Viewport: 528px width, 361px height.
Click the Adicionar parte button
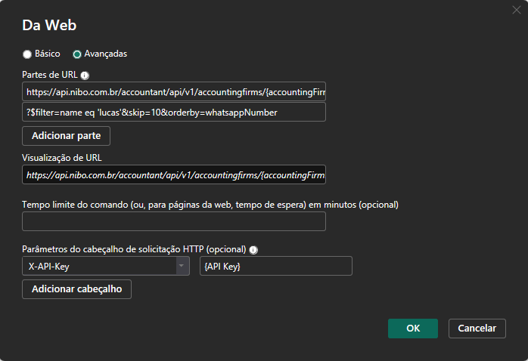tap(66, 136)
